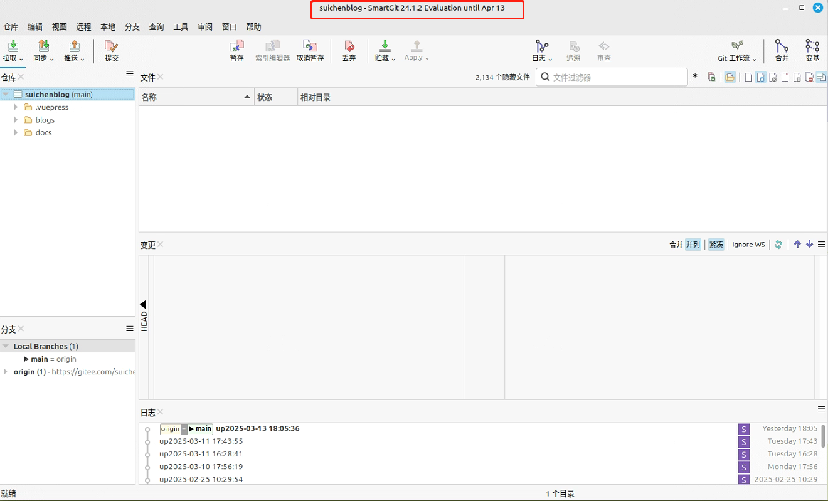Open the 远程 menu

click(x=83, y=26)
